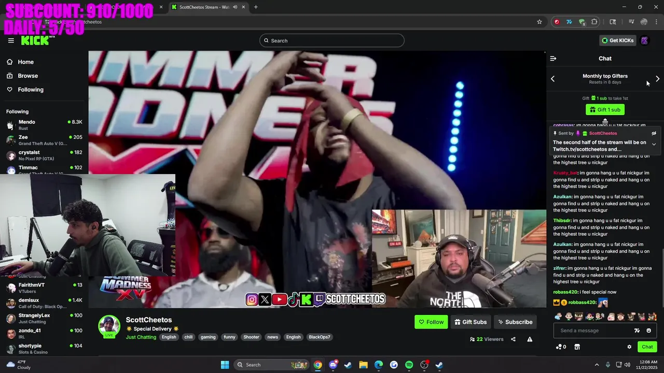
Task: Select the news tag
Action: pyautogui.click(x=272, y=337)
